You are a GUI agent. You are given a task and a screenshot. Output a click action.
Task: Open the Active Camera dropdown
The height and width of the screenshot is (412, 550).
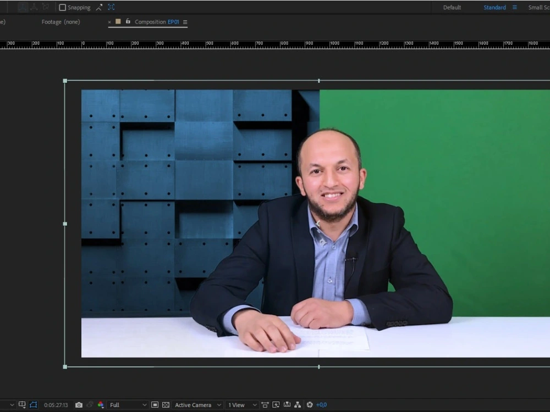(198, 405)
